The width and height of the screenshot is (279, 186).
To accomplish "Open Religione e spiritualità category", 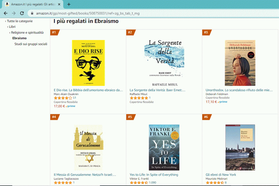I will click(x=27, y=32).
